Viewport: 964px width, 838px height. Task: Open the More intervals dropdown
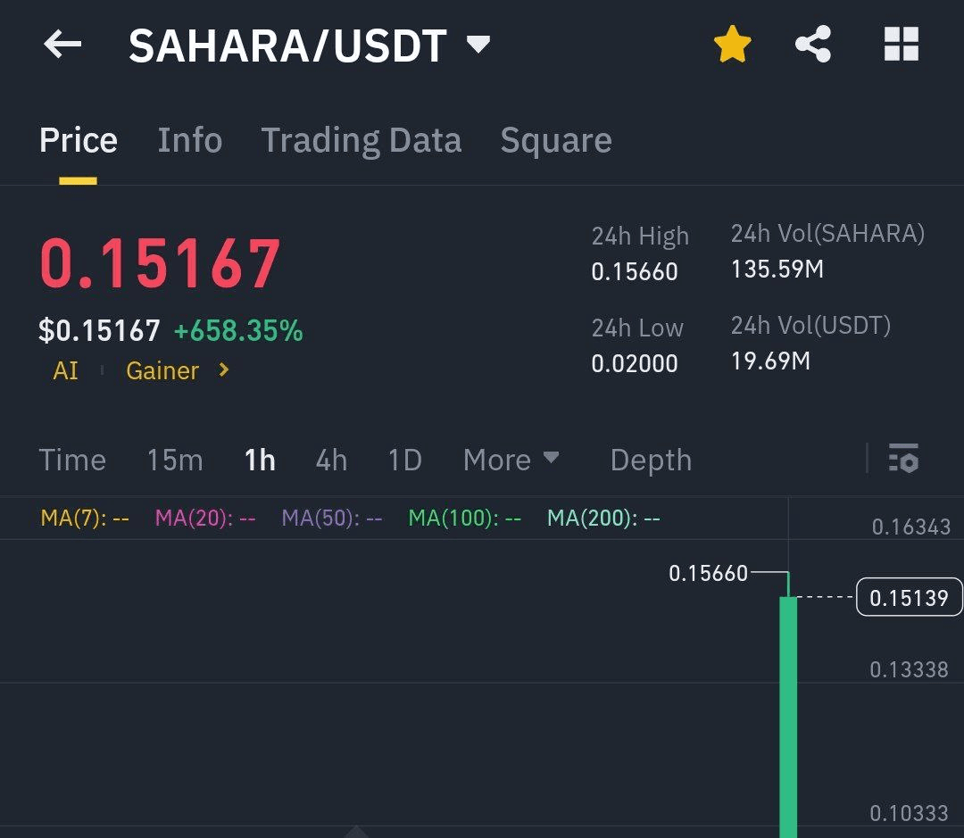pyautogui.click(x=511, y=460)
